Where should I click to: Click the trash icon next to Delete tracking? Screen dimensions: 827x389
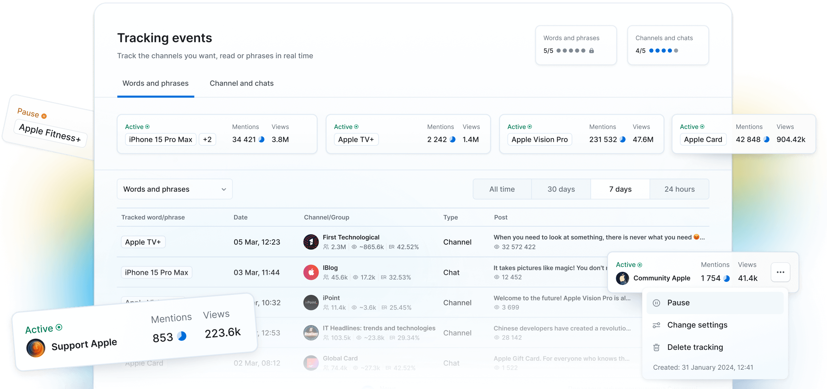click(x=656, y=347)
